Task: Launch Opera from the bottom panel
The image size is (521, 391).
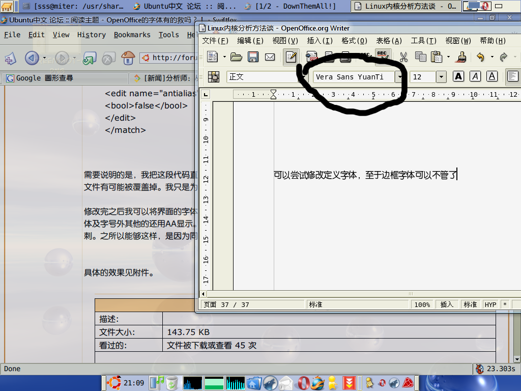Action: 303,383
